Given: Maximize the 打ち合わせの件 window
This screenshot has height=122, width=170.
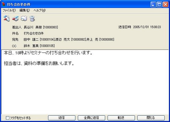Looking at the screenshot, I should (159, 5).
